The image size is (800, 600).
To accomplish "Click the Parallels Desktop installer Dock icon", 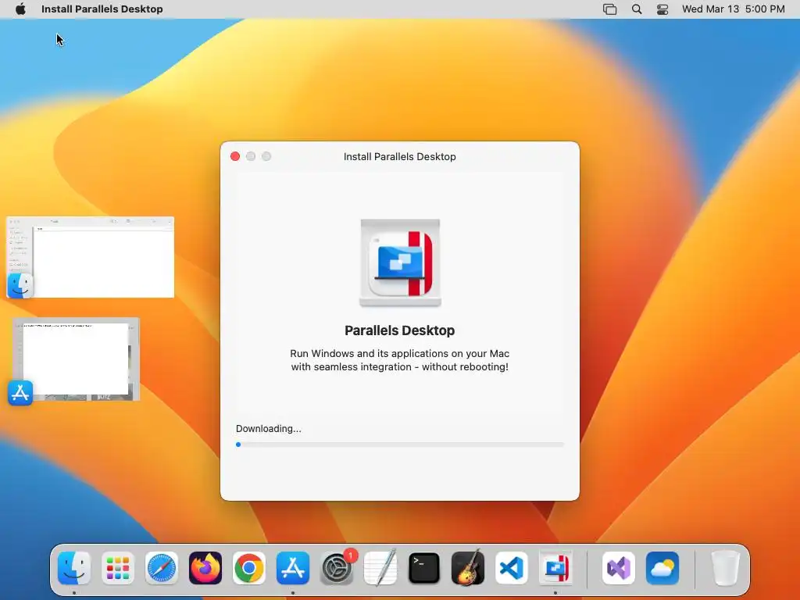I will pyautogui.click(x=555, y=568).
